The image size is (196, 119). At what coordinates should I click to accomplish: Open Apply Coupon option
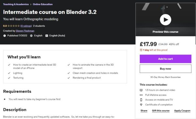pyautogui.click(x=182, y=111)
